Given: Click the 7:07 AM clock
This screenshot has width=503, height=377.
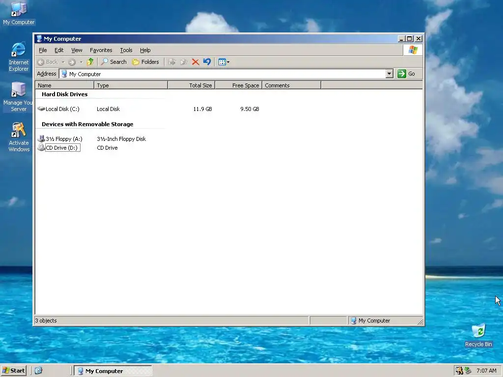Looking at the screenshot, I should (x=486, y=371).
